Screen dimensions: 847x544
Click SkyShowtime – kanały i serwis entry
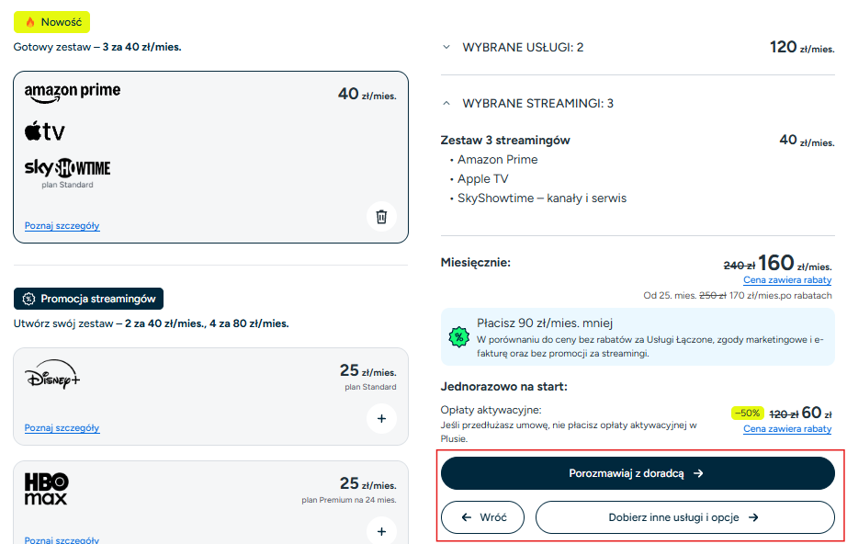pos(542,198)
